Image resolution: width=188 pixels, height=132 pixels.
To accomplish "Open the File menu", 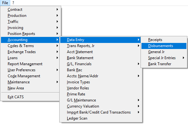I will pyautogui.click(x=5, y=3).
